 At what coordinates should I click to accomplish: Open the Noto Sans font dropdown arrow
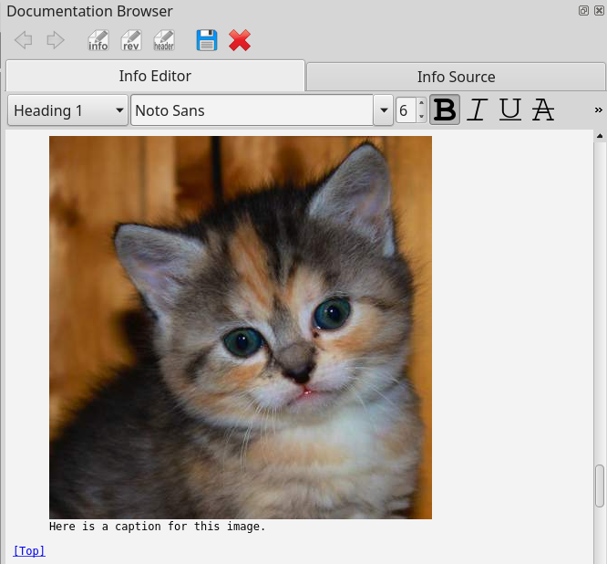384,110
